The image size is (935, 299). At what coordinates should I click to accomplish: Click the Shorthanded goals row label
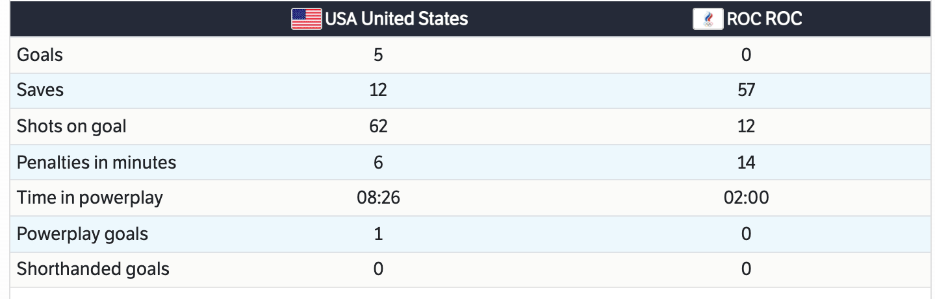(93, 269)
